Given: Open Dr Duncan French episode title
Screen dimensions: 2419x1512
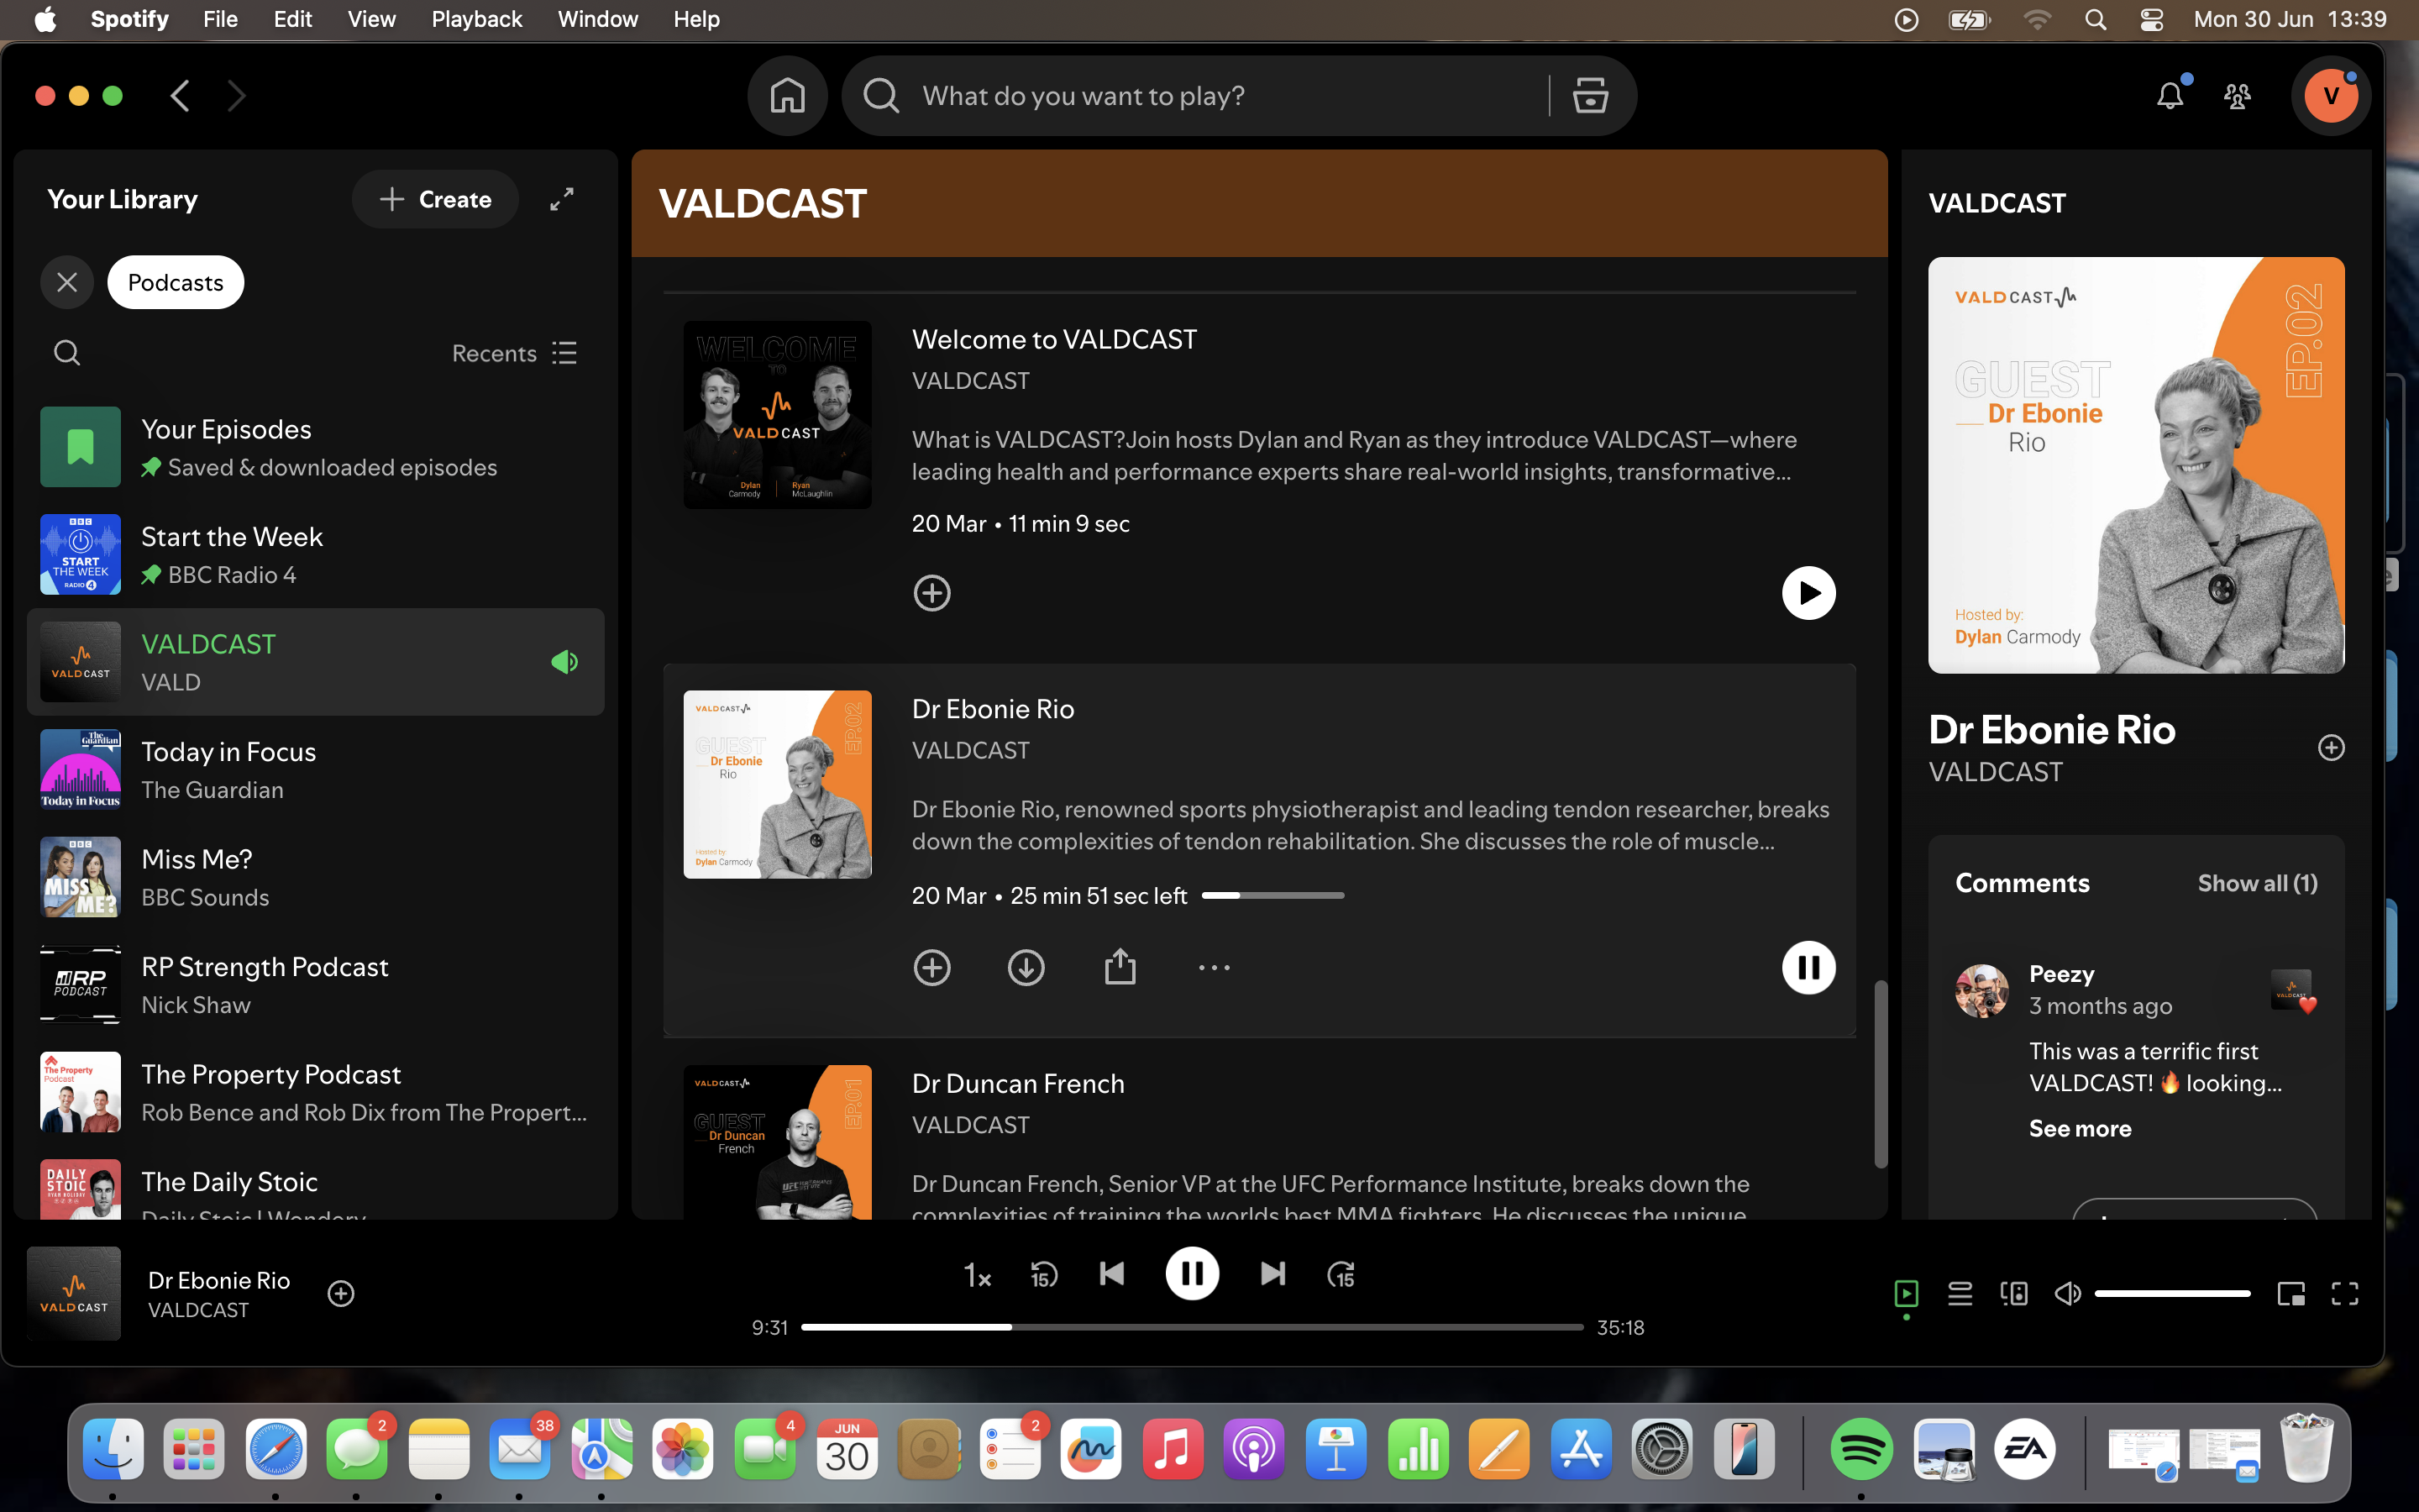Looking at the screenshot, I should click(1018, 1083).
